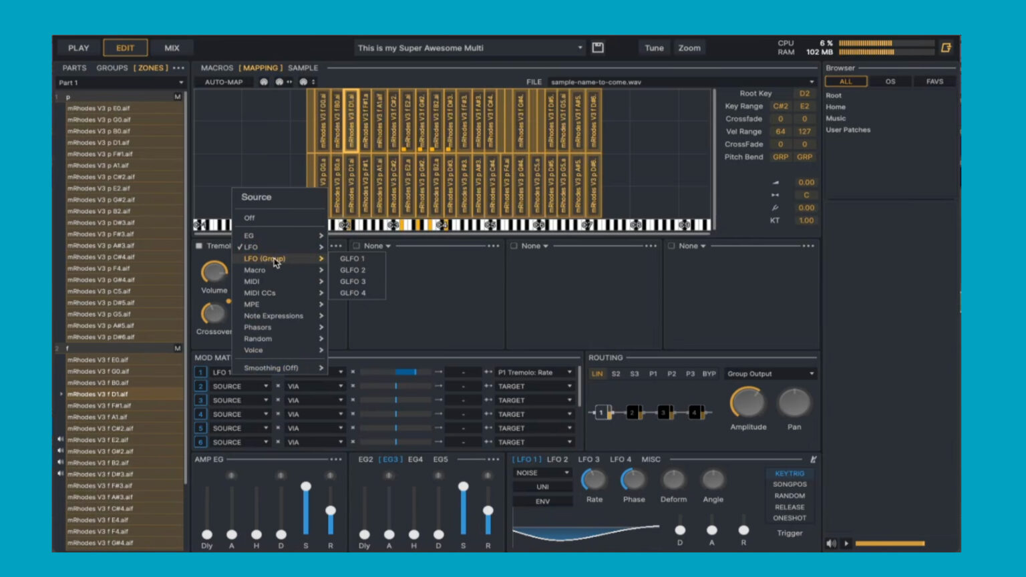Image resolution: width=1026 pixels, height=577 pixels.
Task: Open the MIDI panic/export icon near CPU meter
Action: click(946, 47)
